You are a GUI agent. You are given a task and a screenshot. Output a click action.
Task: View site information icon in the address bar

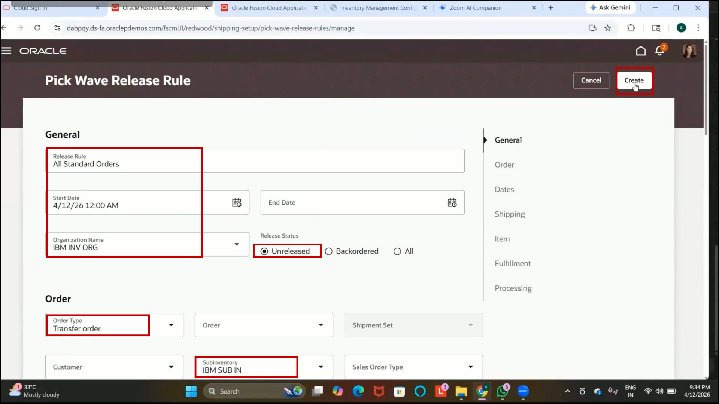coord(57,28)
